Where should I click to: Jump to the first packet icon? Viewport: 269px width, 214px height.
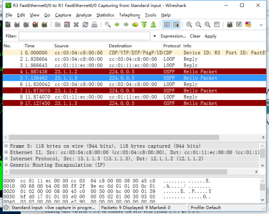(144, 24)
